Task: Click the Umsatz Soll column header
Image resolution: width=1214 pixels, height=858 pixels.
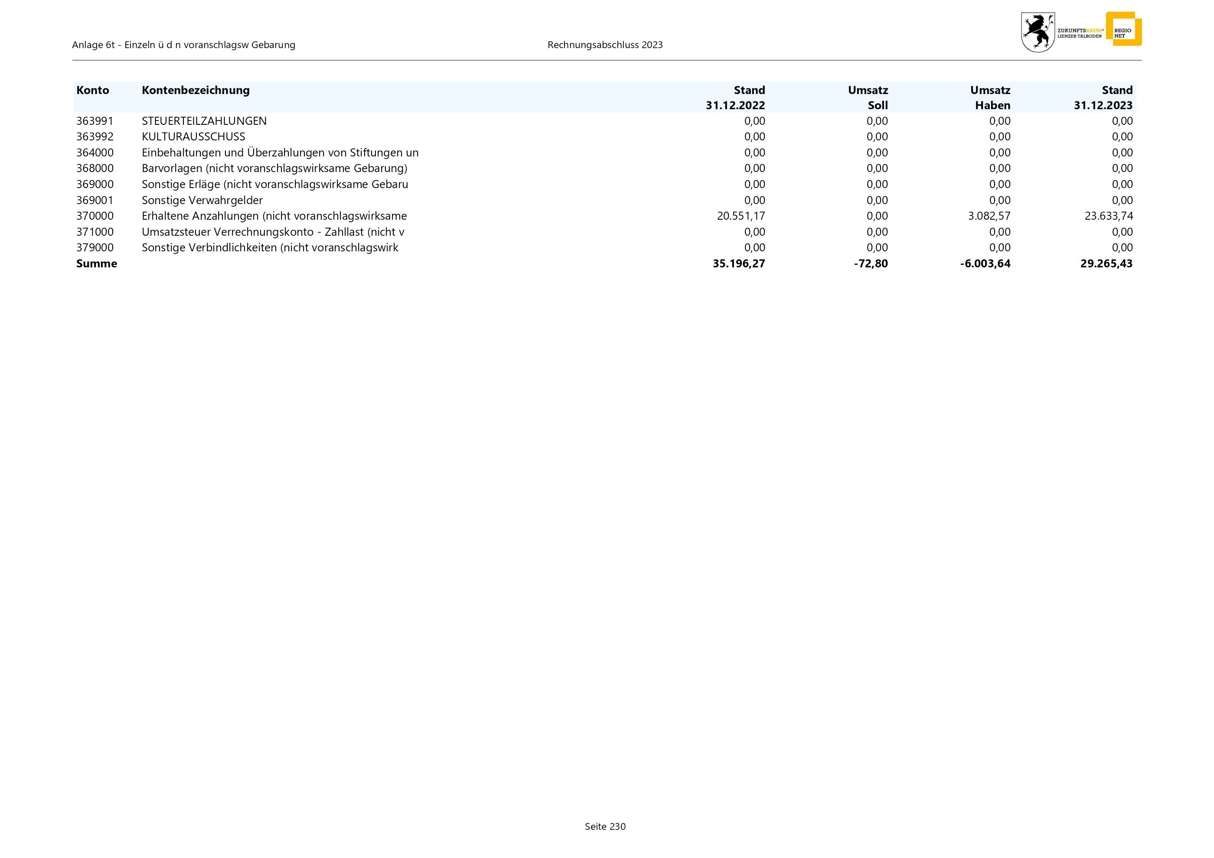Action: click(868, 98)
